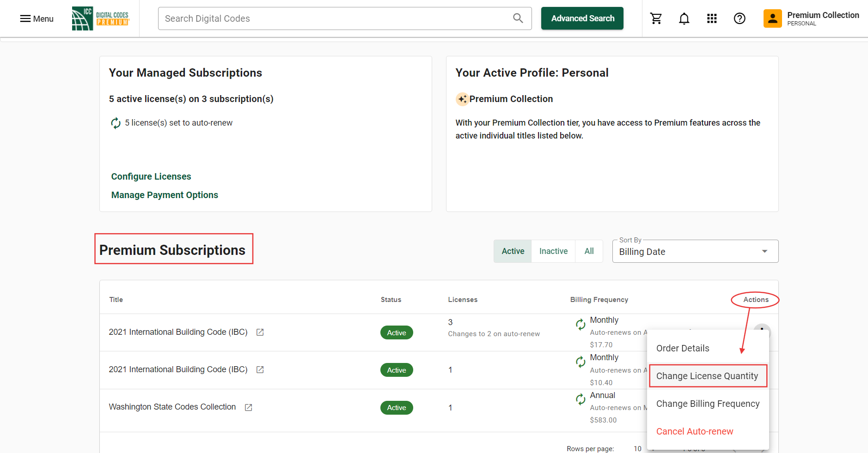Click first 2021 International Building Code title
This screenshot has width=868, height=453.
[178, 332]
